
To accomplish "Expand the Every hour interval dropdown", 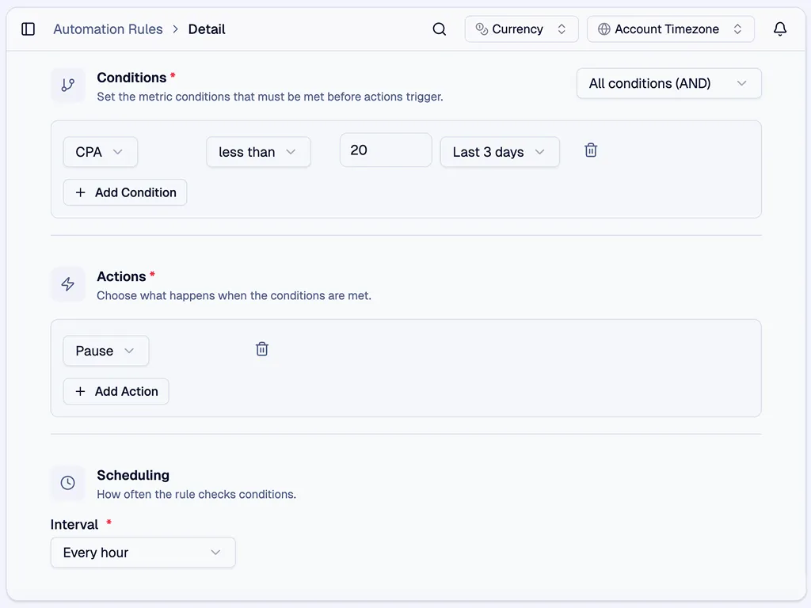I will (143, 553).
